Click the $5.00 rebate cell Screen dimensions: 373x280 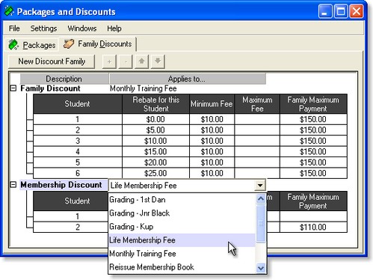point(155,130)
